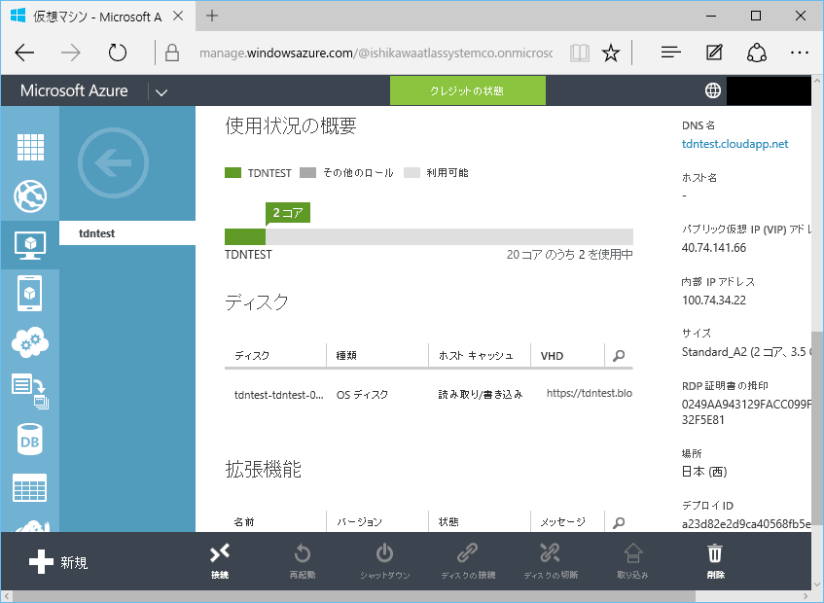The image size is (824, 603).
Task: Click the 再起動 (Restart) command icon
Action: coord(303,553)
